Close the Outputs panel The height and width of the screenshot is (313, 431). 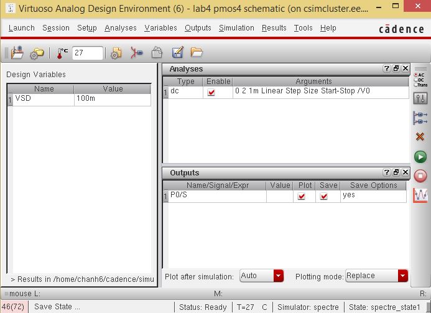(406, 172)
